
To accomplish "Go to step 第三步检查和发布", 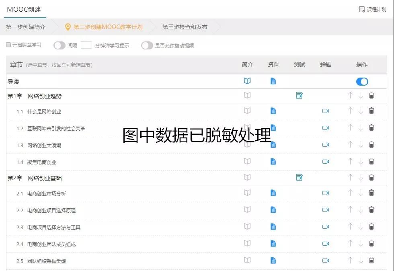I will [185, 27].
